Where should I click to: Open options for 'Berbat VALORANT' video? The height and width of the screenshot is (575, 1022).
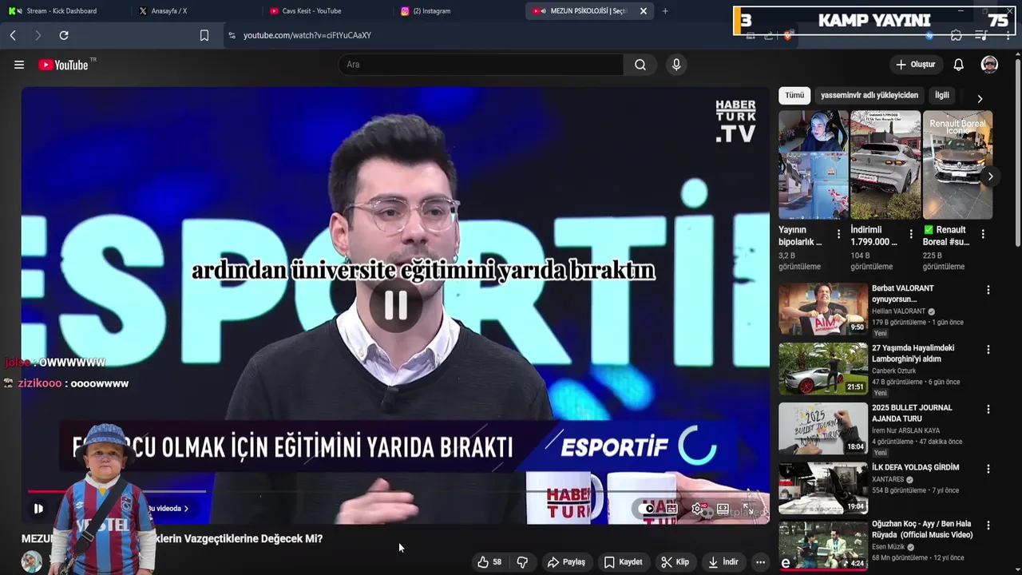[x=988, y=290]
